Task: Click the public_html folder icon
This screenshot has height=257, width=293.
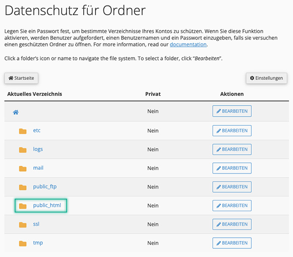Action: coord(23,206)
